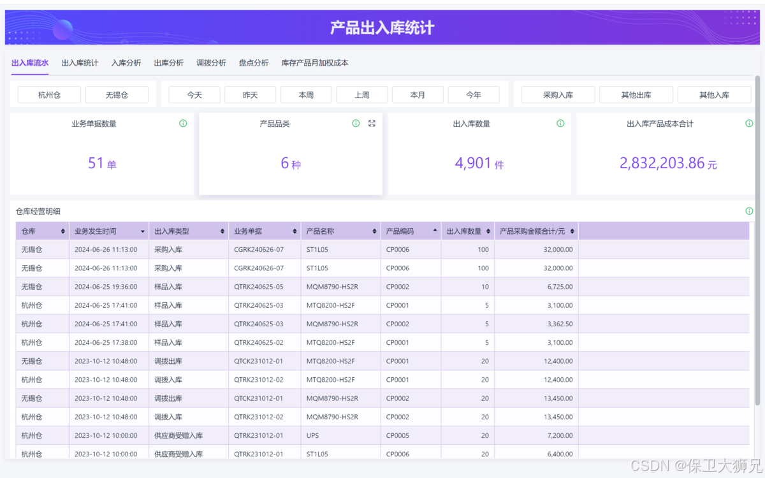Image resolution: width=765 pixels, height=478 pixels.
Task: Sort table by 产品采购金额合计/元 column
Action: click(572, 231)
